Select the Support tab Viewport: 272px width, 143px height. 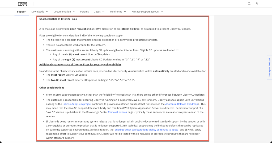tap(22, 12)
